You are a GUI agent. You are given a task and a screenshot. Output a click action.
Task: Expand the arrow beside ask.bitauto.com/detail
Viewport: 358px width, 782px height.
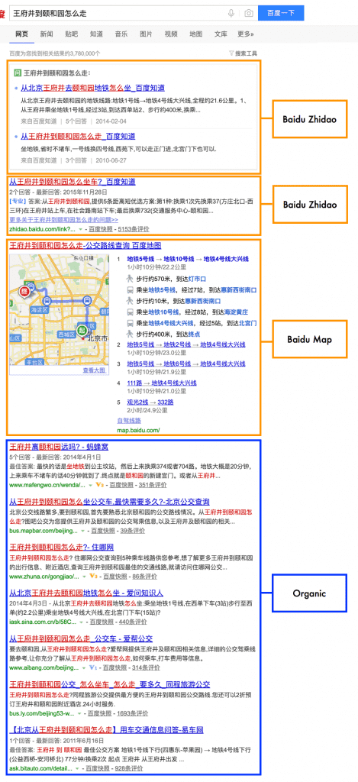77,768
